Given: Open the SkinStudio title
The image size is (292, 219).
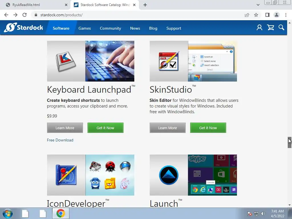Looking at the screenshot, I should 173,90.
